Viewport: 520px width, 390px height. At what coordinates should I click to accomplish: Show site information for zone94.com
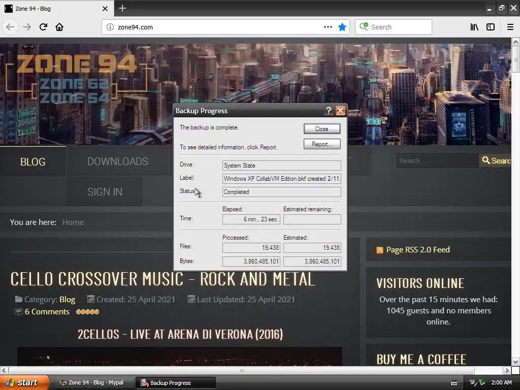(110, 27)
